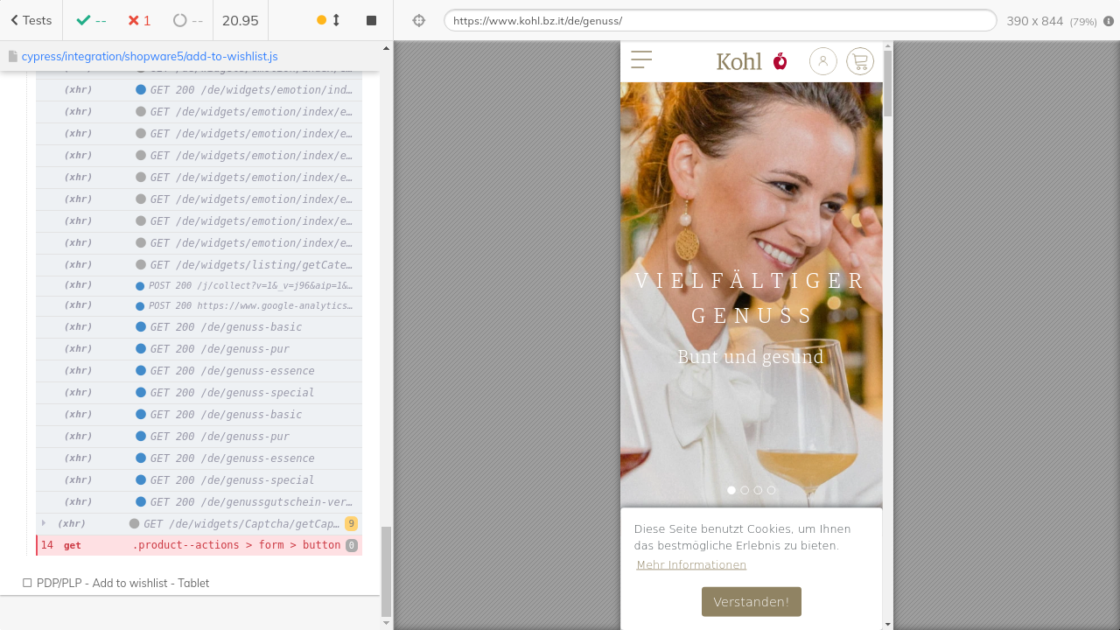The width and height of the screenshot is (1120, 630).
Task: Click the Verstanden! cookie button
Action: 751,602
